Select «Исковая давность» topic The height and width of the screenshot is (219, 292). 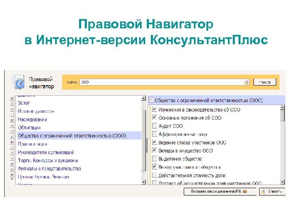click(x=36, y=111)
